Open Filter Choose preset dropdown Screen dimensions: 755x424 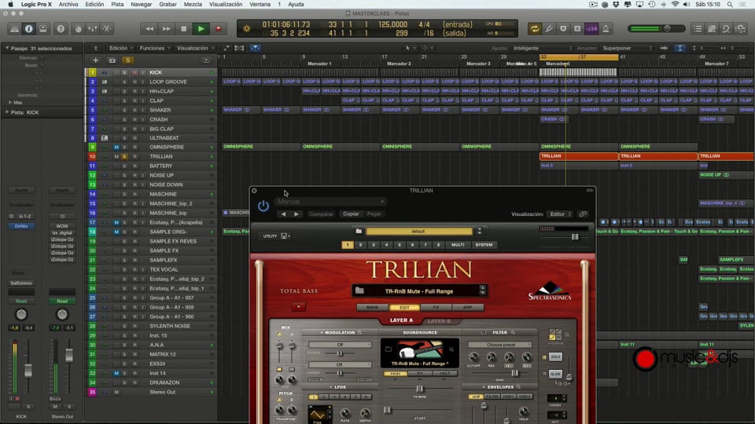coord(500,345)
